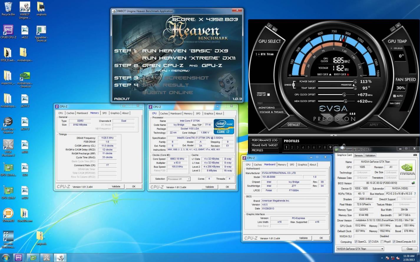This screenshot has width=420, height=262.
Task: Click the GPU-Z screenshot camera icon
Action: coord(415,155)
